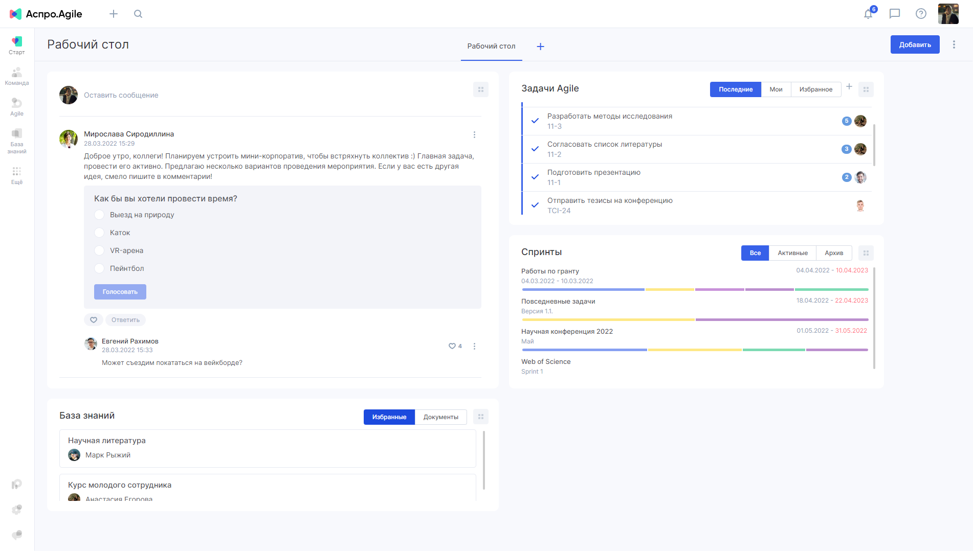The width and height of the screenshot is (973, 551).
Task: Open options menu for Евгений Рахимов comment
Action: (474, 346)
